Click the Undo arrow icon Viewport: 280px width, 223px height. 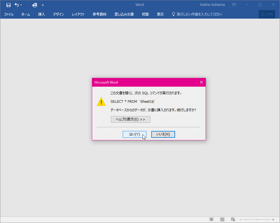click(17, 5)
